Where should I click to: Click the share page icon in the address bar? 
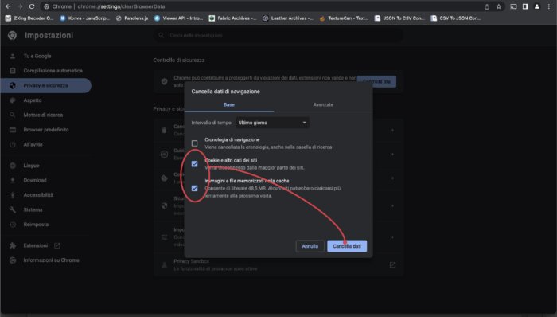tap(487, 6)
